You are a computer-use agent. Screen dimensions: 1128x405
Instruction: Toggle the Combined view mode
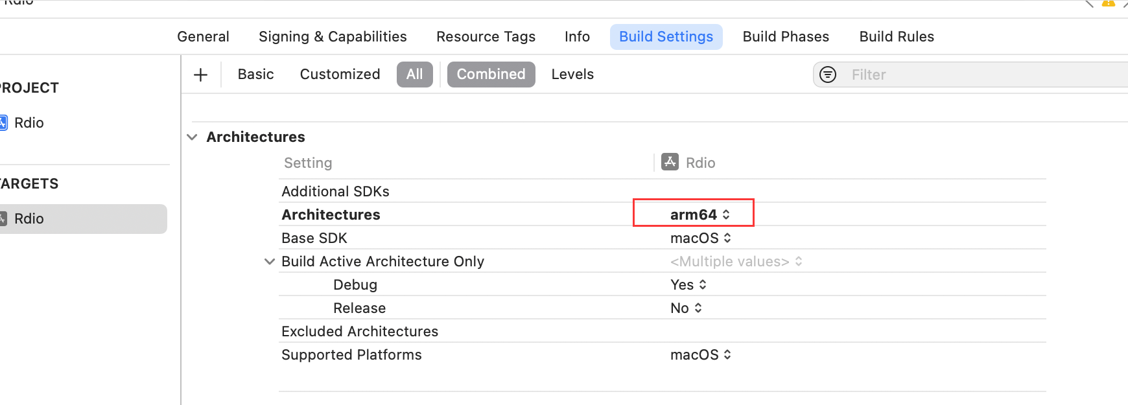click(x=491, y=75)
